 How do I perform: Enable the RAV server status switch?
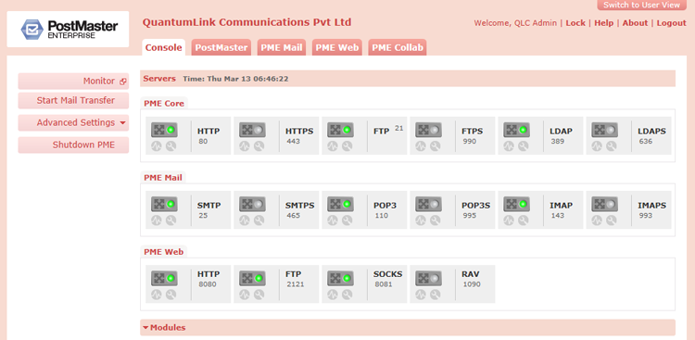pos(429,278)
